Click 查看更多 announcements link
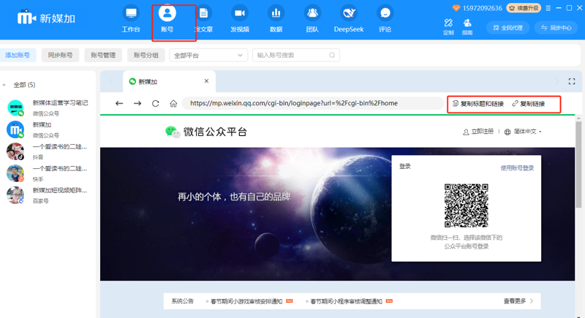 pos(518,301)
